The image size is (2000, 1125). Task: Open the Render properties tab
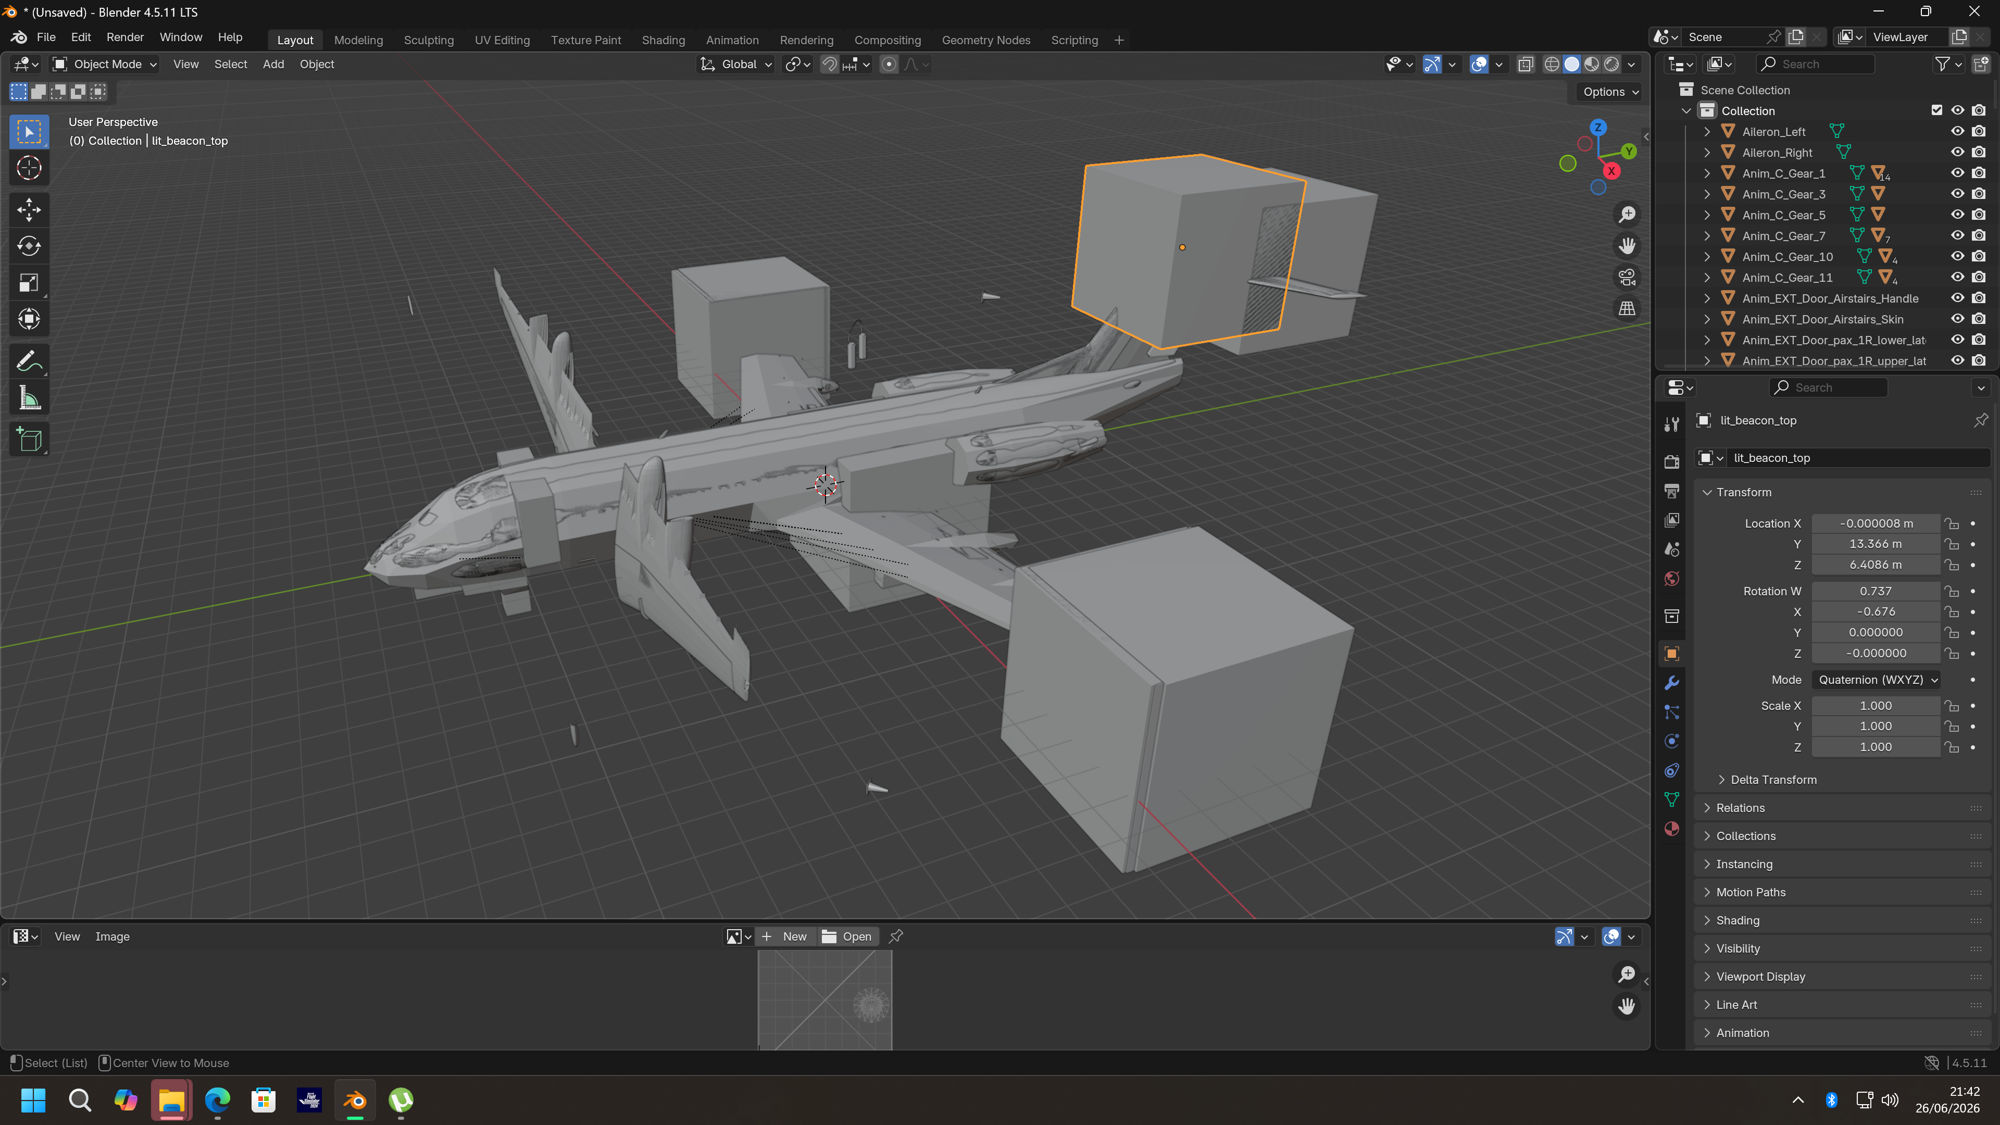coord(1671,462)
